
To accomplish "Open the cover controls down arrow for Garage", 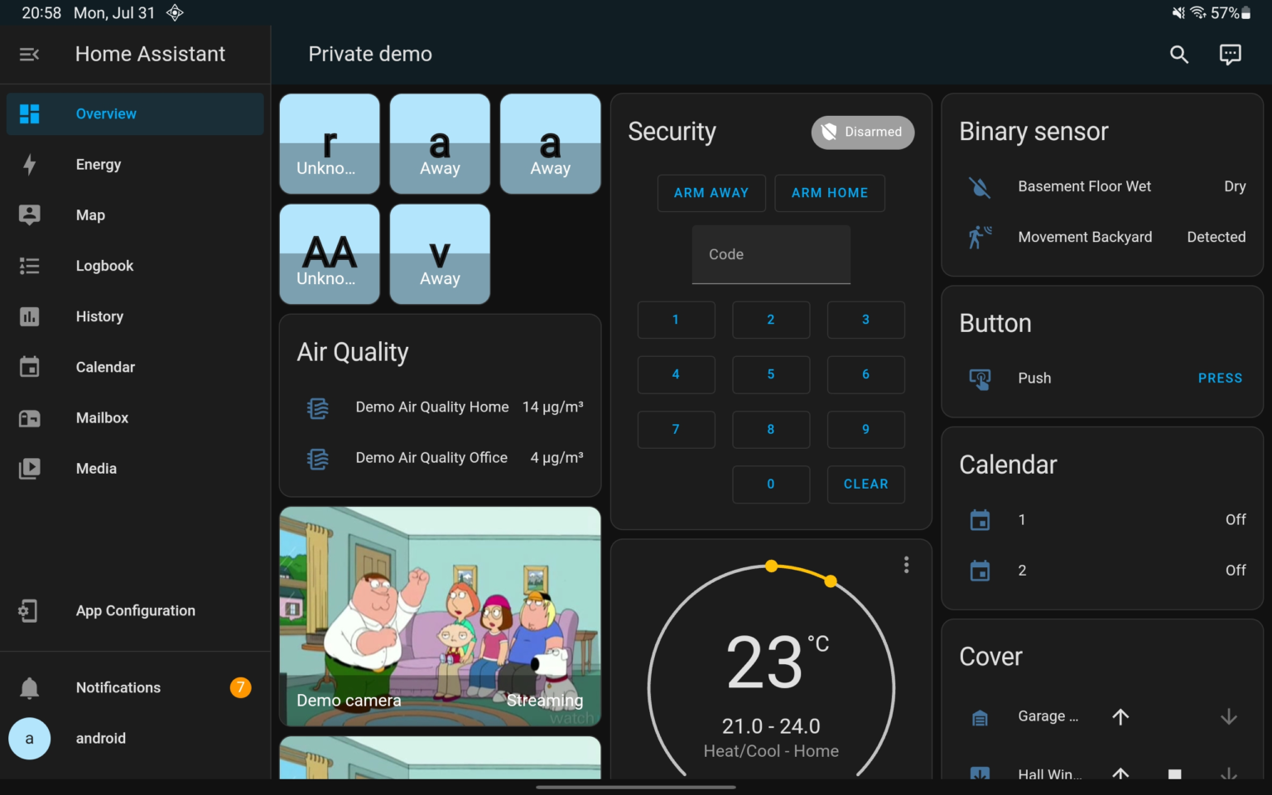I will (x=1227, y=716).
